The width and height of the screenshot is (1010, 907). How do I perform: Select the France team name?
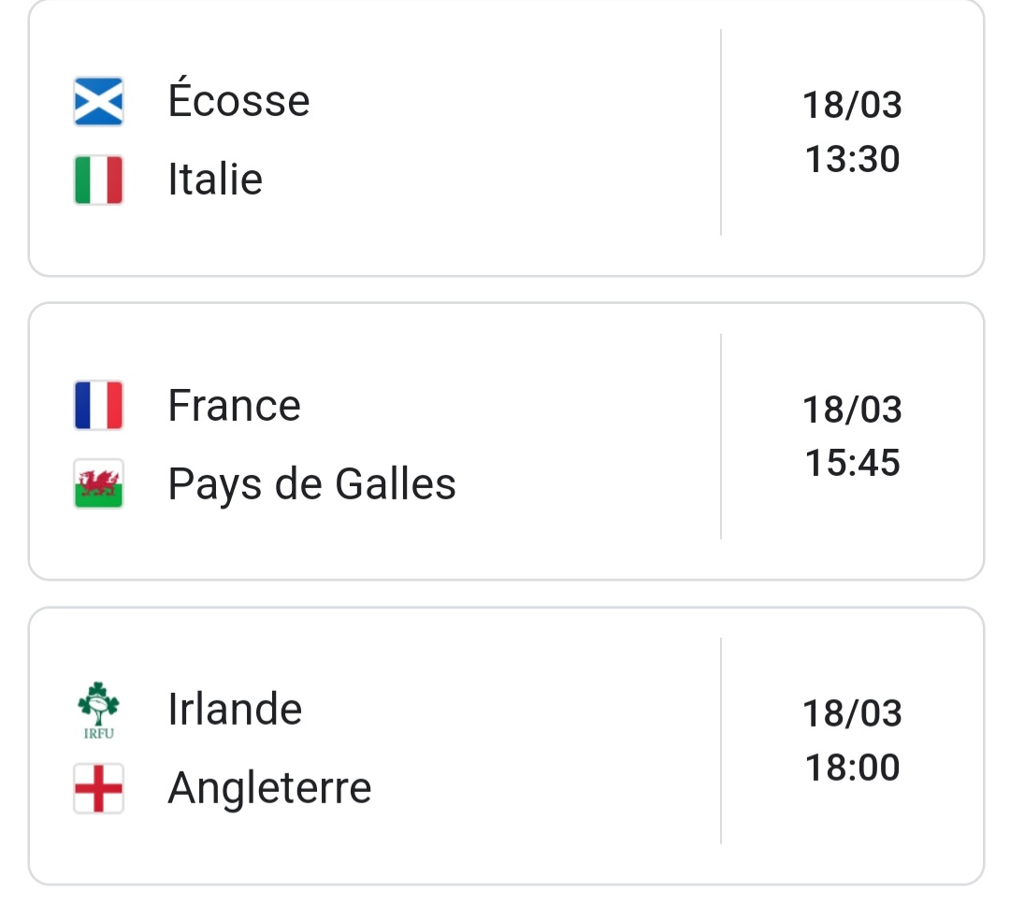pyautogui.click(x=235, y=405)
